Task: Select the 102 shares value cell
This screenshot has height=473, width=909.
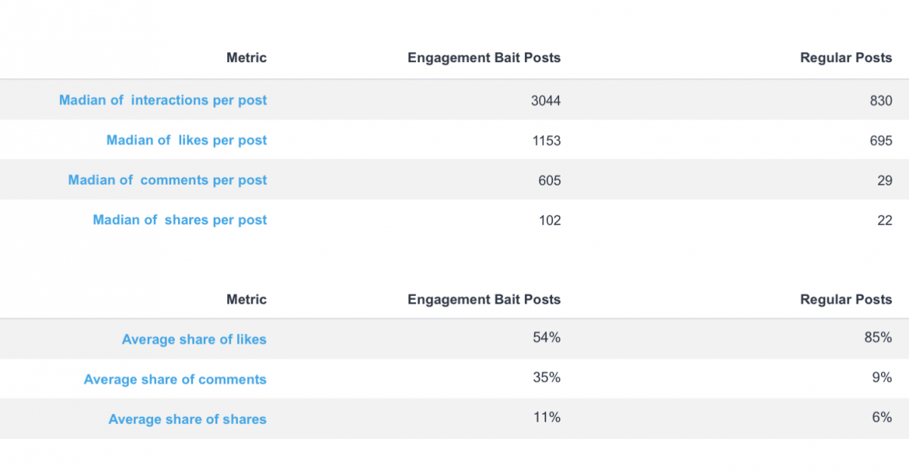Action: click(549, 220)
